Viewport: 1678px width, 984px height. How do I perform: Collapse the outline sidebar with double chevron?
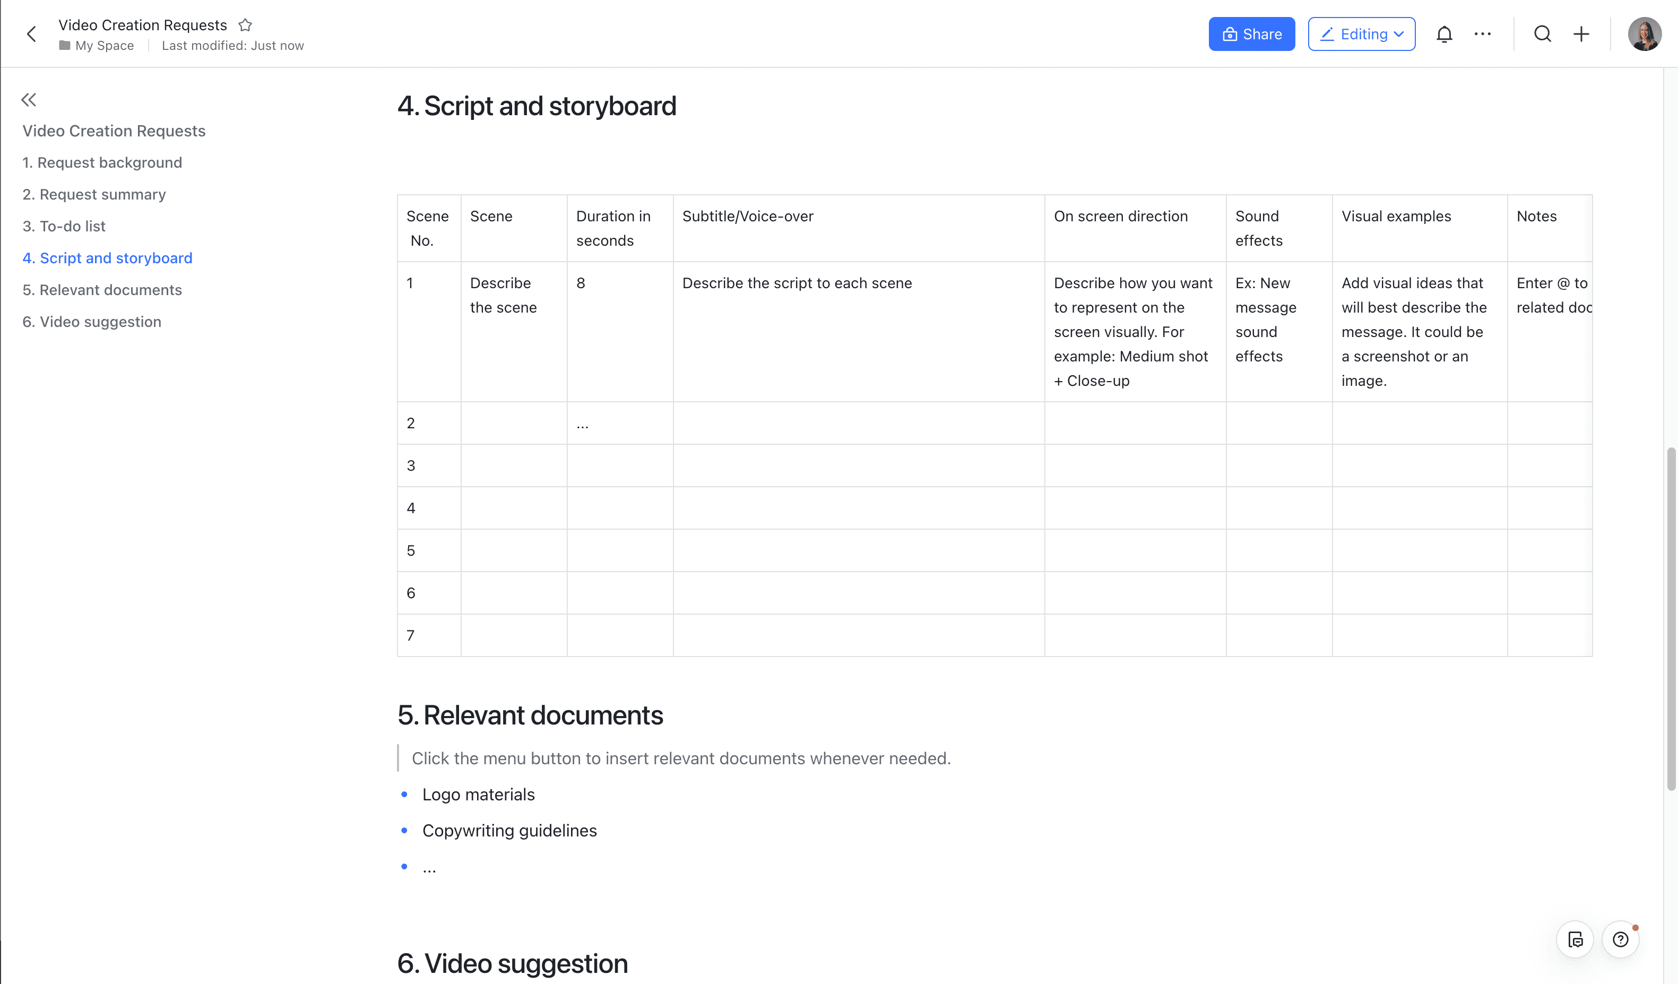[x=29, y=100]
